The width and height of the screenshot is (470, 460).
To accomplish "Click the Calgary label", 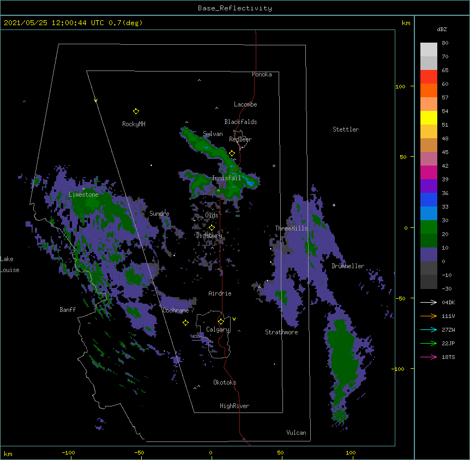I will (x=218, y=329).
